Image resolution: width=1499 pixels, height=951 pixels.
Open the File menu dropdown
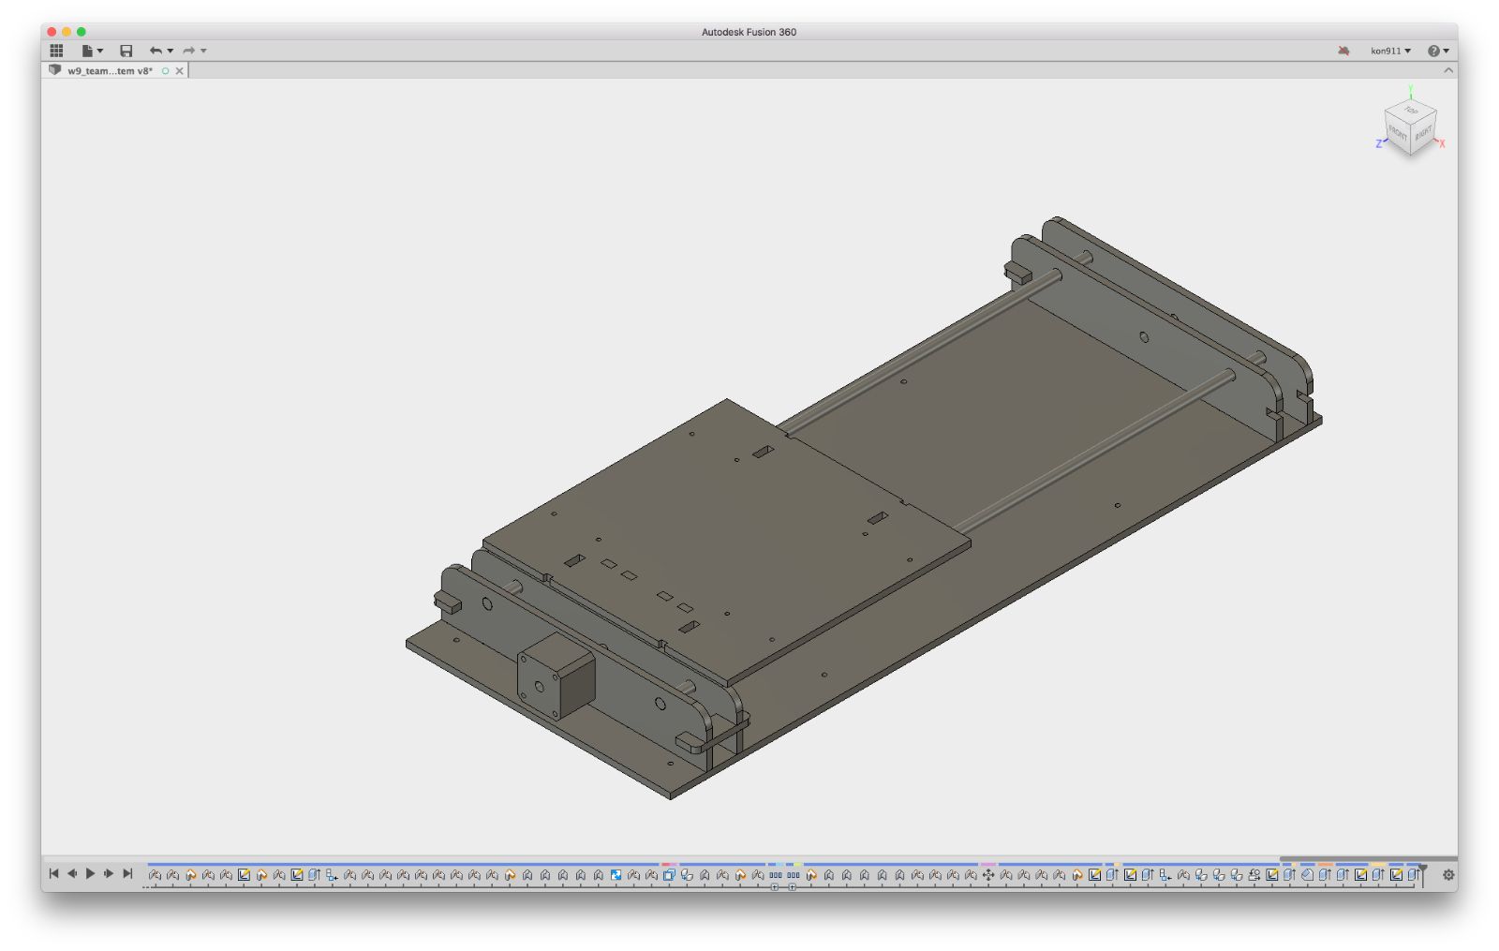(x=92, y=51)
